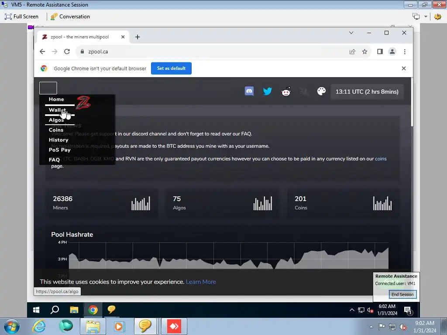Open host Windows 7 Start orb

pyautogui.click(x=12, y=326)
